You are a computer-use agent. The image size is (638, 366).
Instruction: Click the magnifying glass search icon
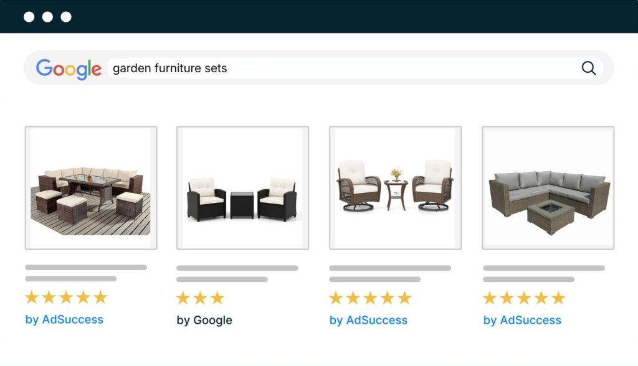pos(588,68)
